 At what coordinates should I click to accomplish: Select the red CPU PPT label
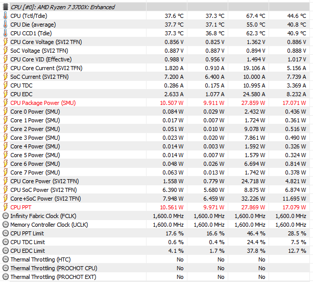point(21,207)
